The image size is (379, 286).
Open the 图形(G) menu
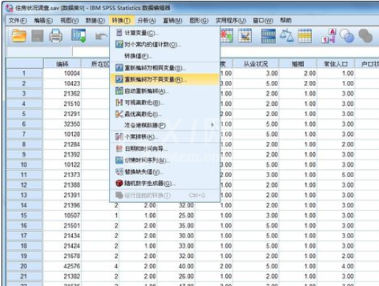tap(199, 21)
